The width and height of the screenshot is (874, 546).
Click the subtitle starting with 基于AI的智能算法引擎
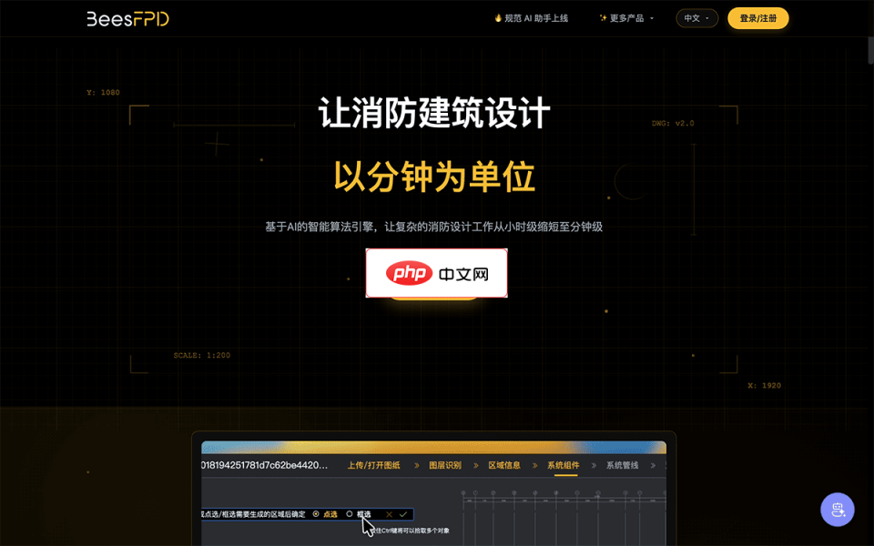pyautogui.click(x=433, y=227)
